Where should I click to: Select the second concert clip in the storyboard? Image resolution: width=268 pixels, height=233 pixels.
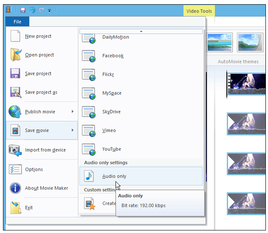tap(246, 124)
